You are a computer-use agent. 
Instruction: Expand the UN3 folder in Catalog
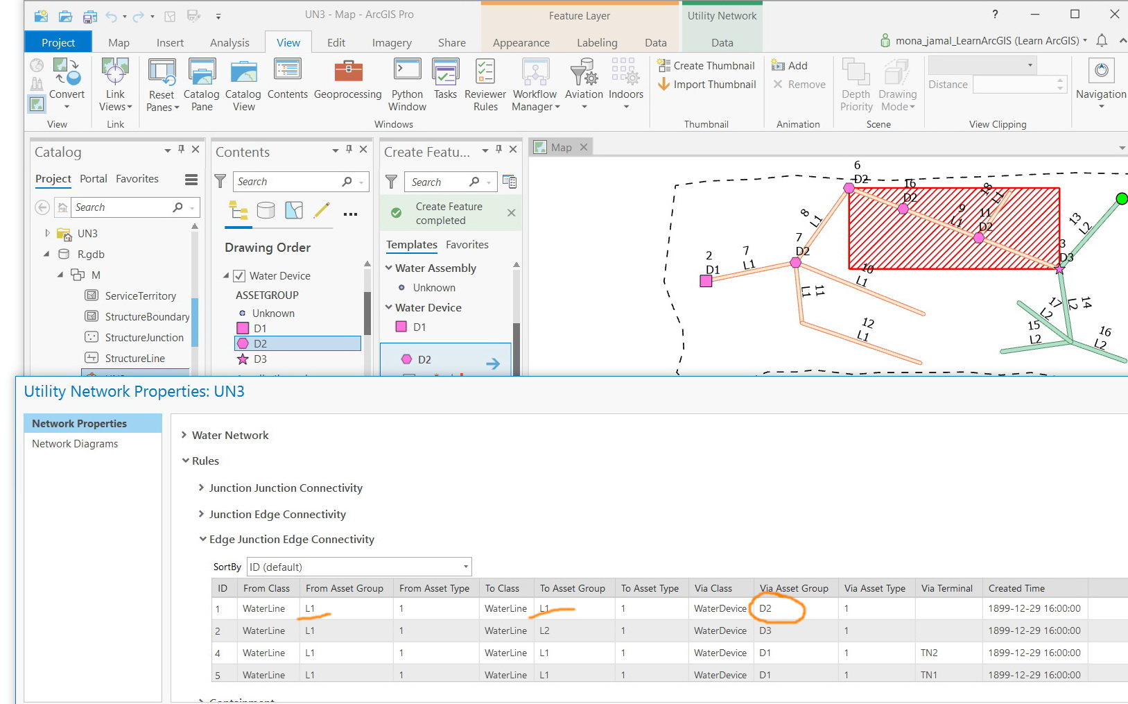click(x=47, y=234)
